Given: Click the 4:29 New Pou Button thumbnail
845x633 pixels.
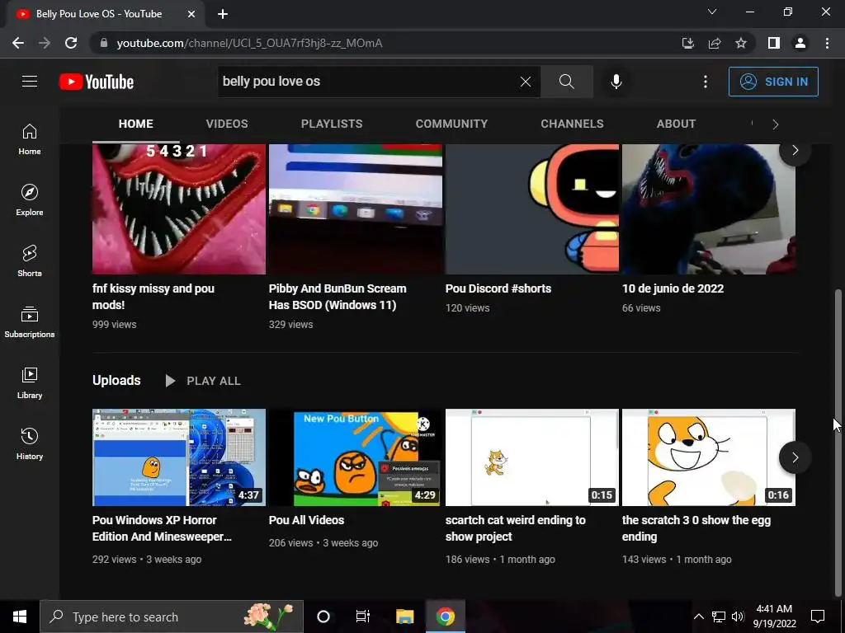Looking at the screenshot, I should pyautogui.click(x=355, y=457).
